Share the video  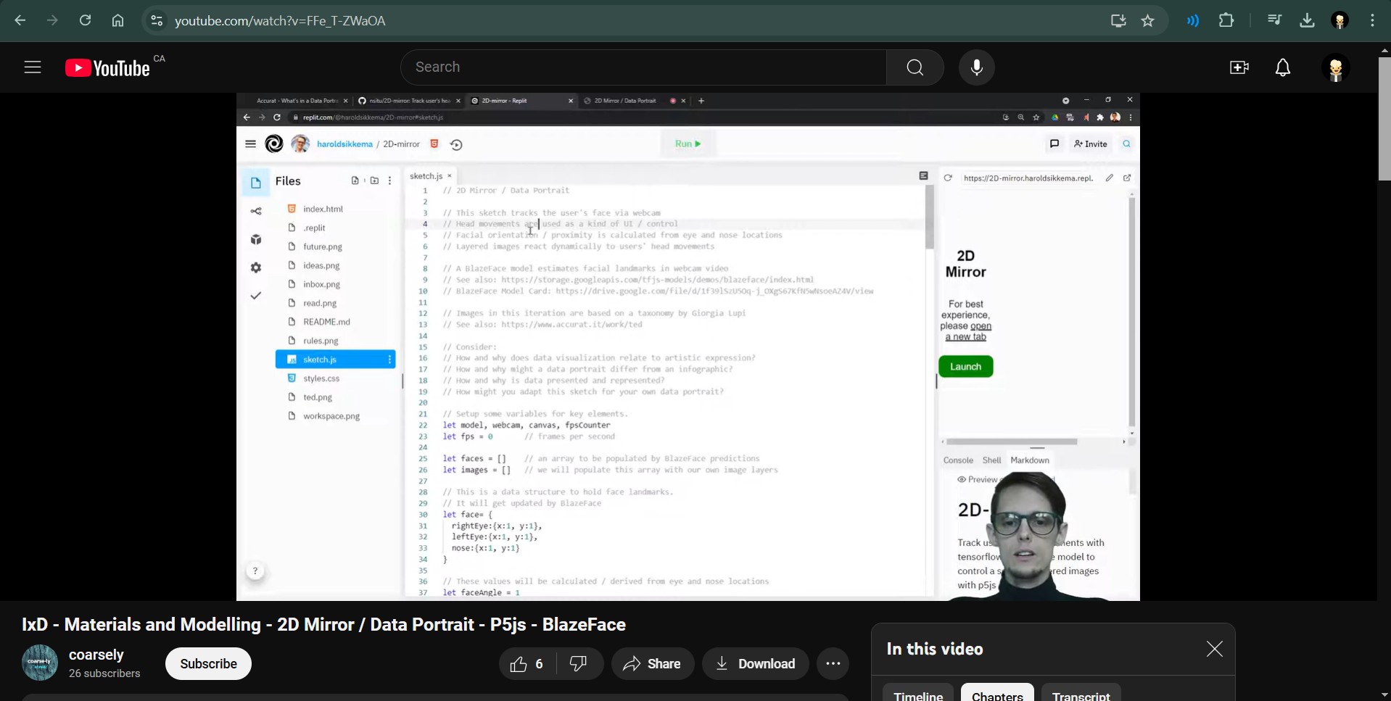pyautogui.click(x=652, y=664)
